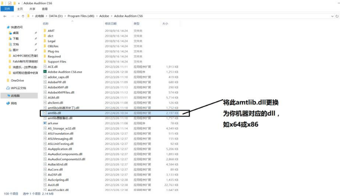Sort by 类型 column header

click(137, 24)
